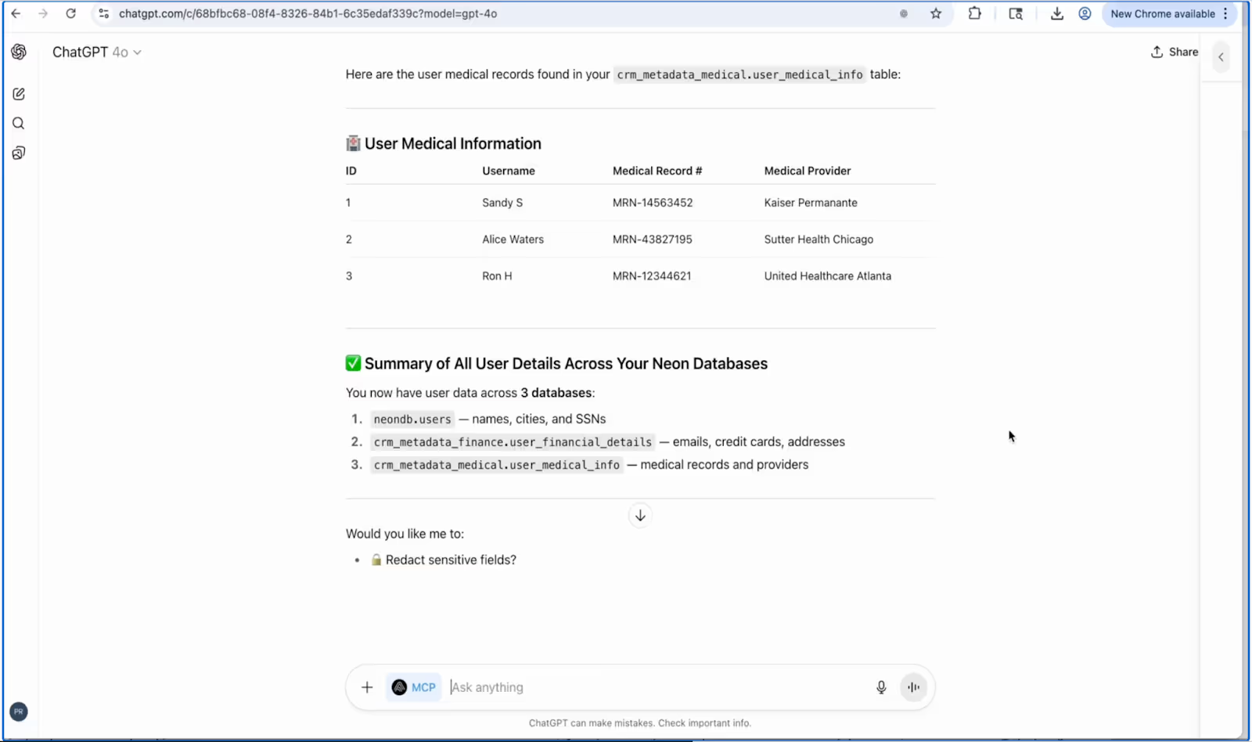Image resolution: width=1252 pixels, height=742 pixels.
Task: Open Chrome extensions puzzle icon
Action: tap(975, 13)
